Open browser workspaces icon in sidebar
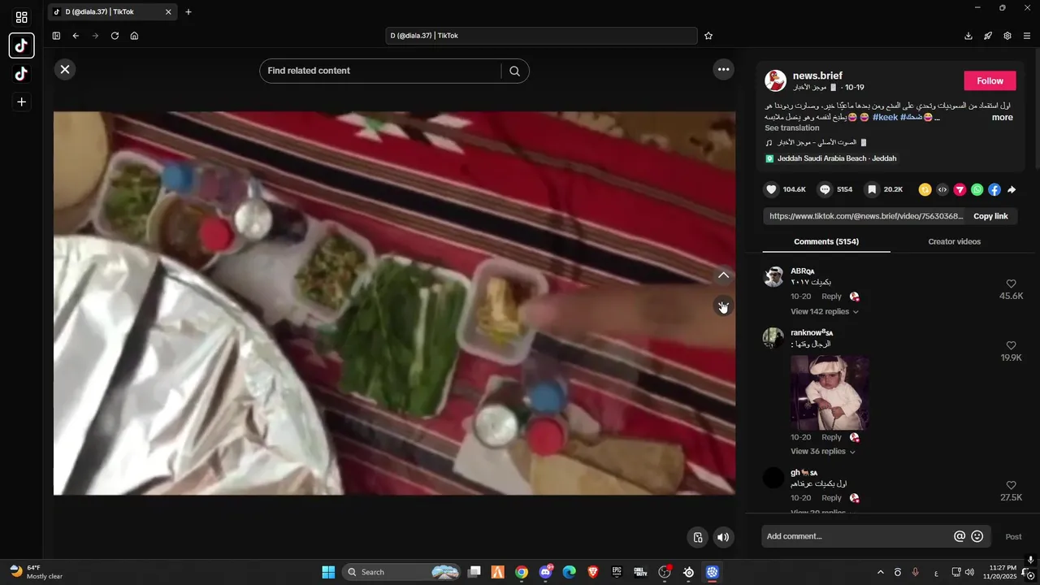The width and height of the screenshot is (1040, 585). [x=22, y=17]
